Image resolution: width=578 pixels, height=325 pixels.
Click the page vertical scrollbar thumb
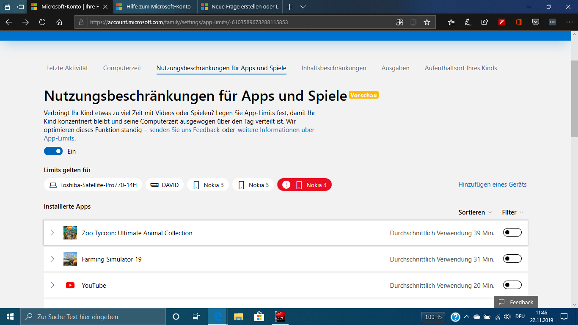(x=575, y=98)
